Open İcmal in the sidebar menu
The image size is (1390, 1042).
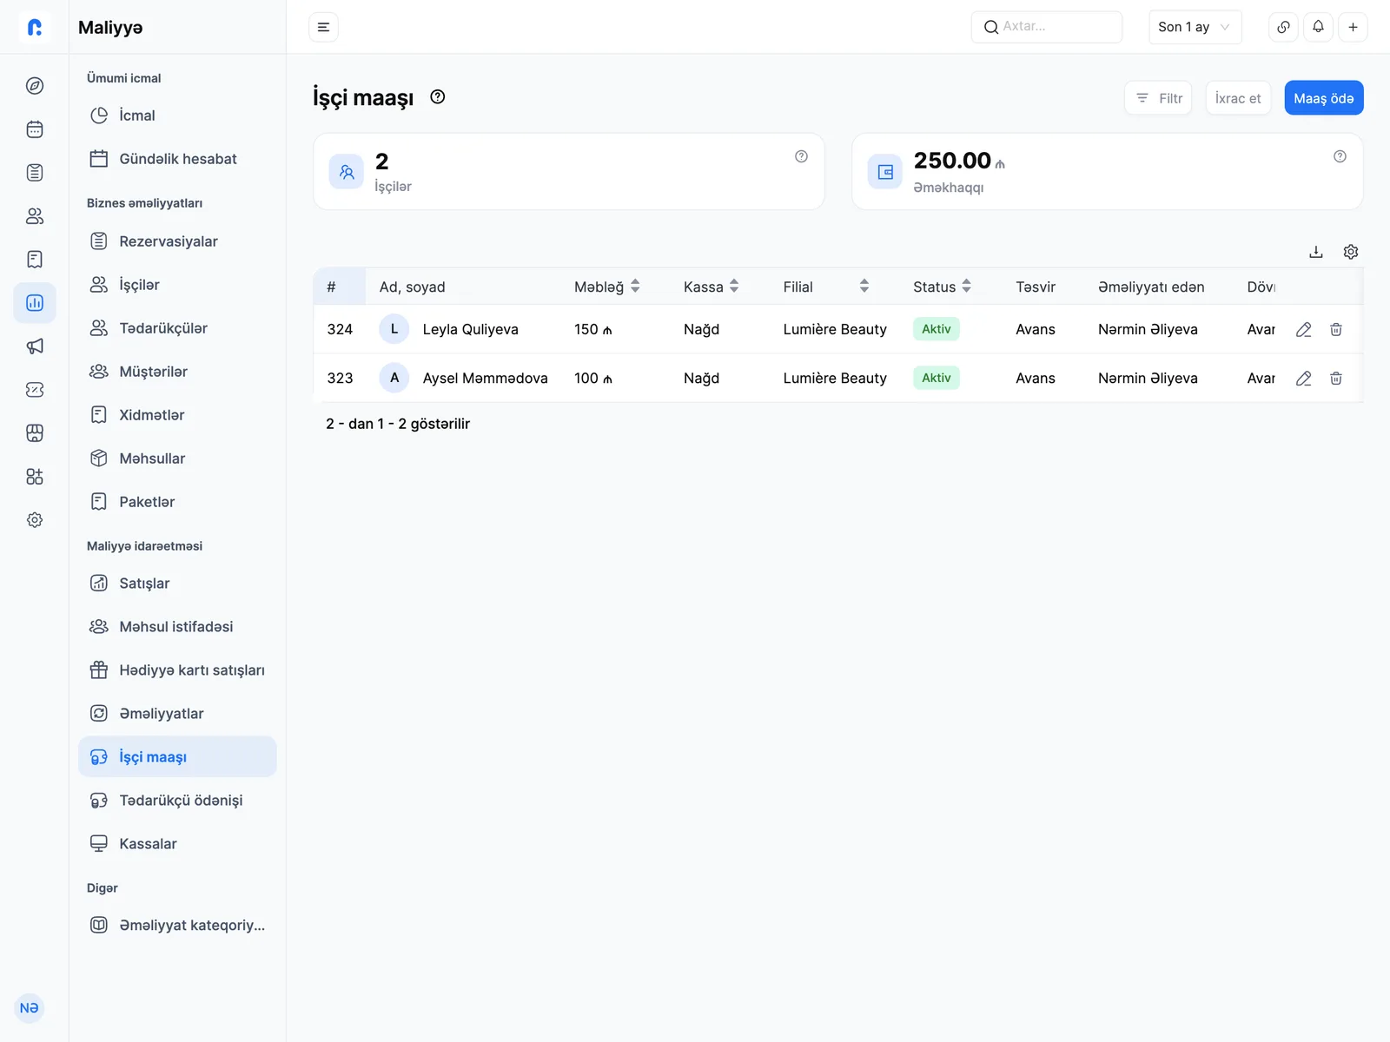coord(177,115)
